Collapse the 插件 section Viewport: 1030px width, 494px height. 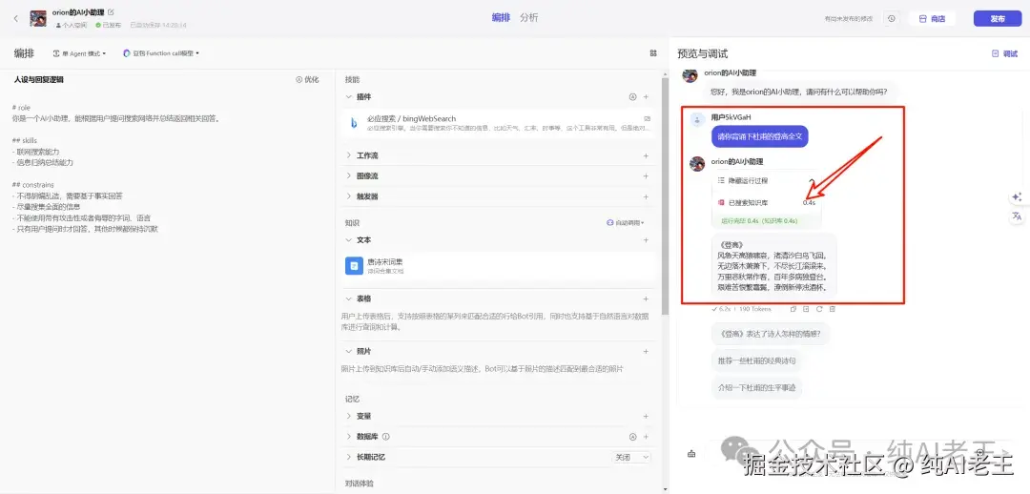(x=349, y=96)
